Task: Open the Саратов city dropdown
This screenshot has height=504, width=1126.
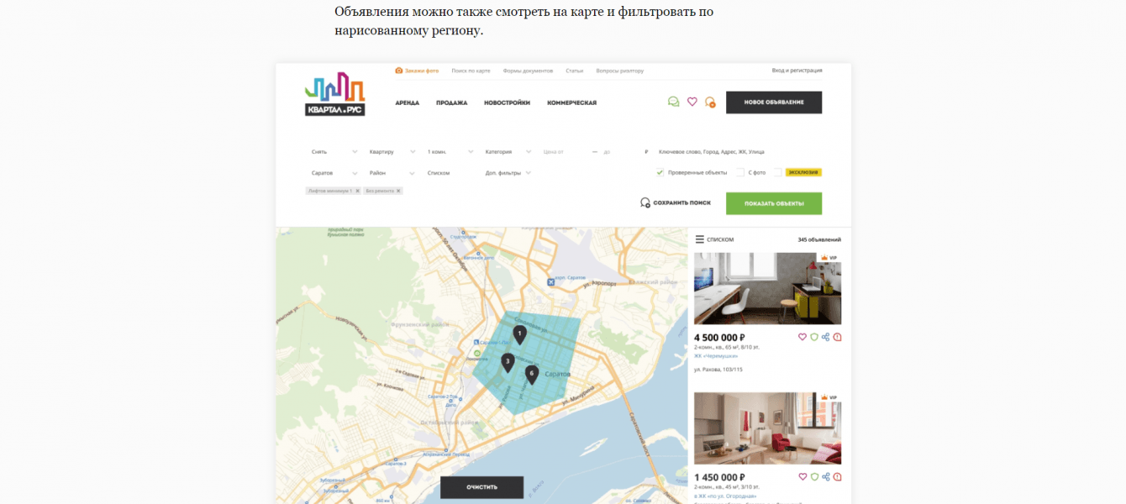Action: (x=334, y=173)
